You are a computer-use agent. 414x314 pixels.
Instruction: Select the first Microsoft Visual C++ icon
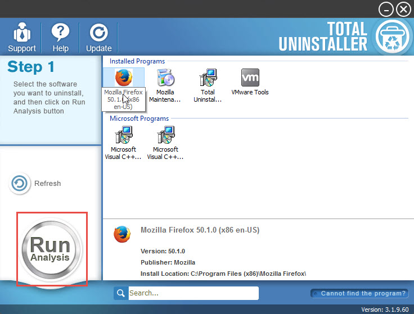[x=124, y=135]
